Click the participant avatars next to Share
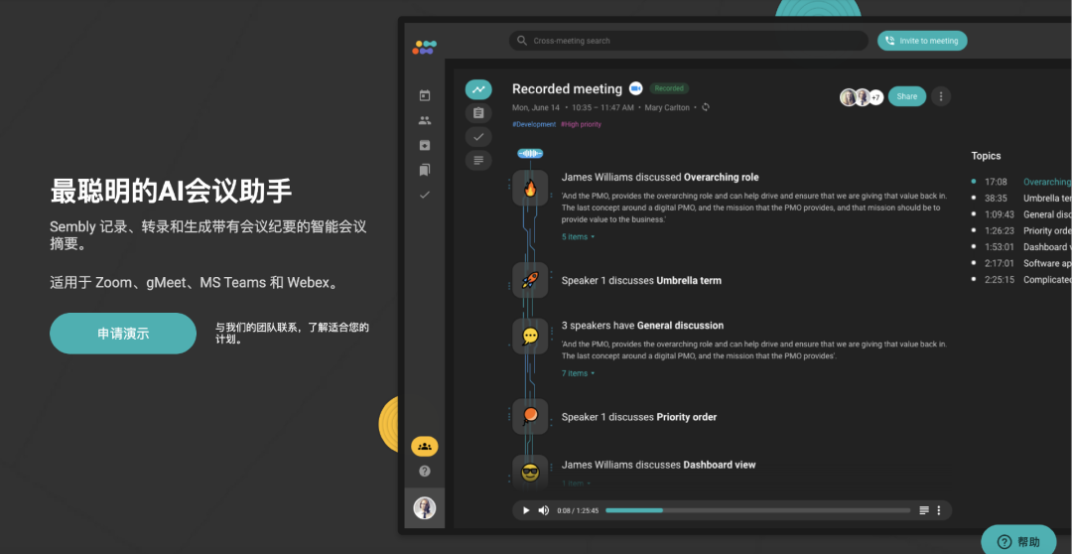 pos(856,97)
